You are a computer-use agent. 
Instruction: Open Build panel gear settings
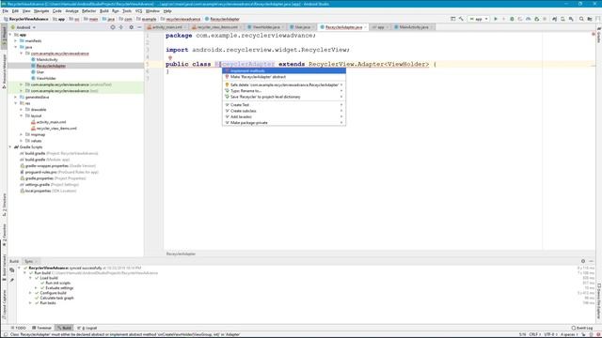(583, 261)
